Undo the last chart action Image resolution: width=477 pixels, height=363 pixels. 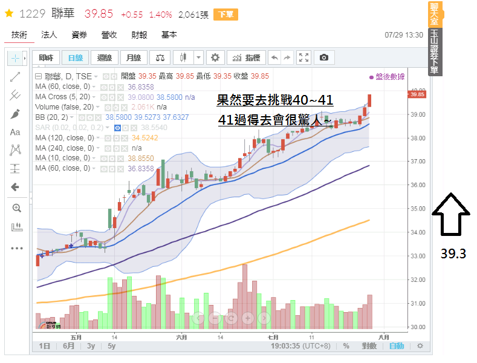274,57
